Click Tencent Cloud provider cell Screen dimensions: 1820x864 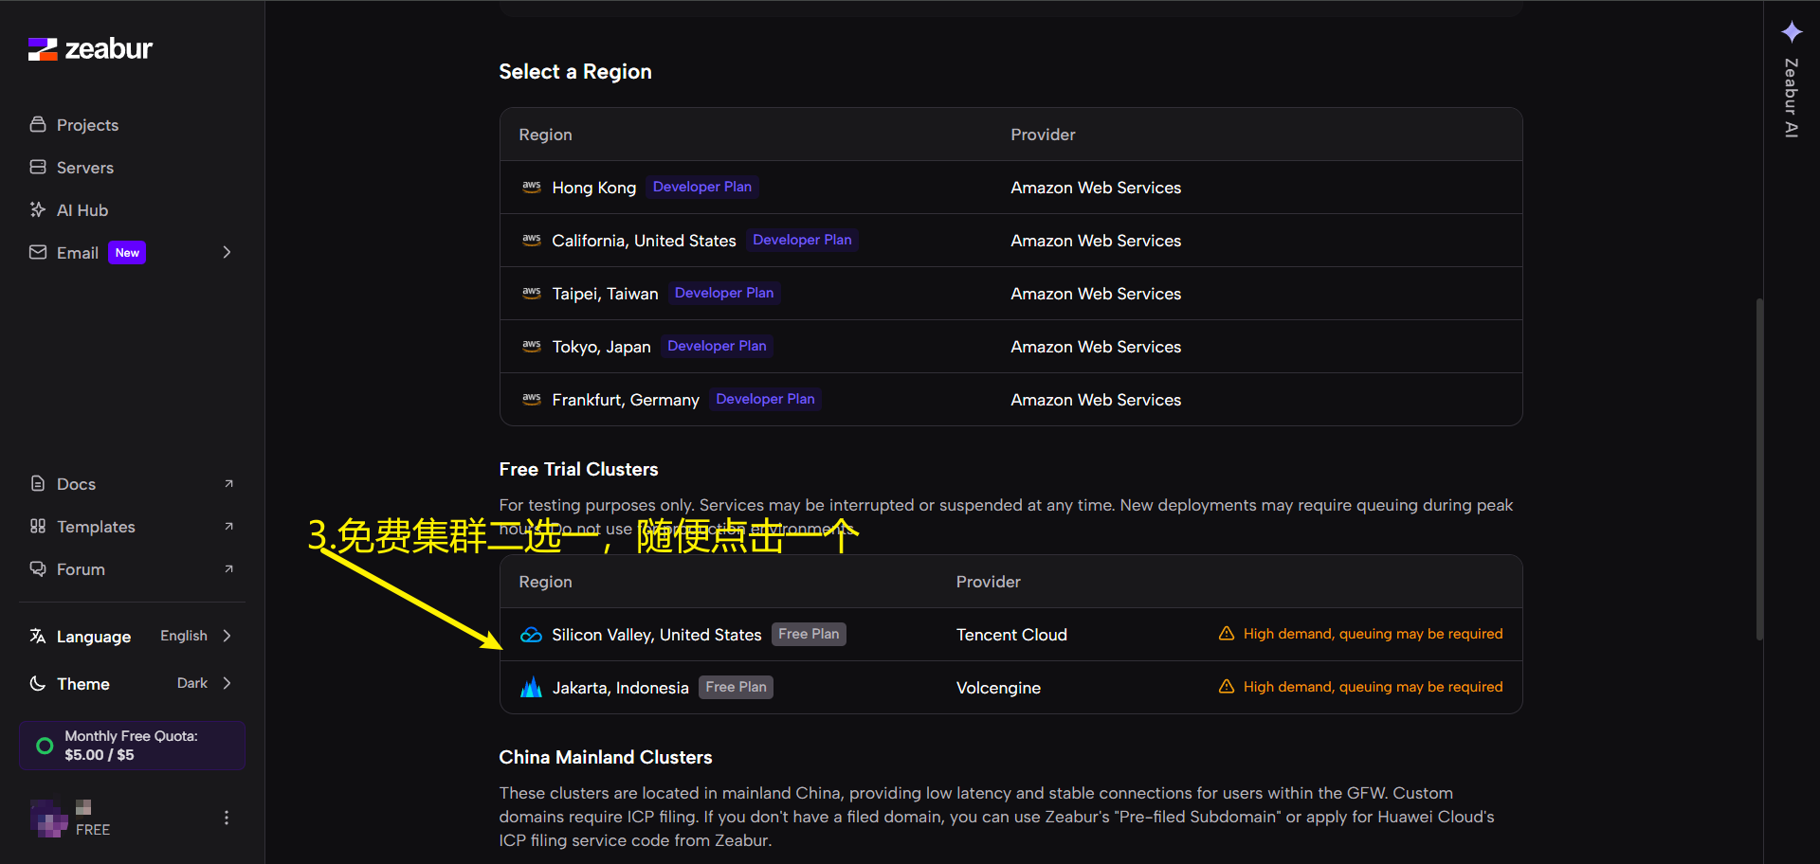tap(1011, 635)
